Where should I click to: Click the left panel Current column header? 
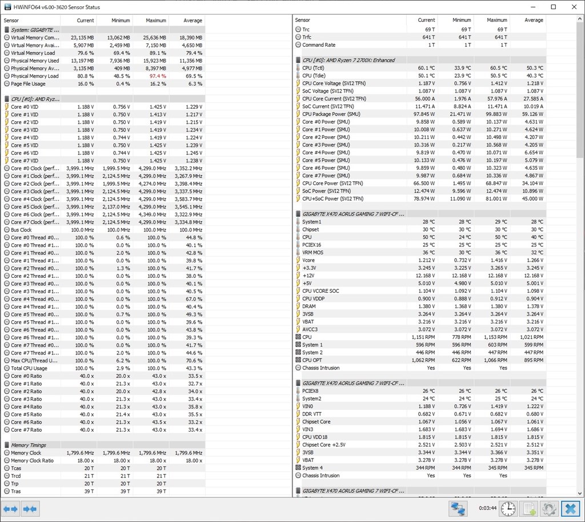point(85,20)
